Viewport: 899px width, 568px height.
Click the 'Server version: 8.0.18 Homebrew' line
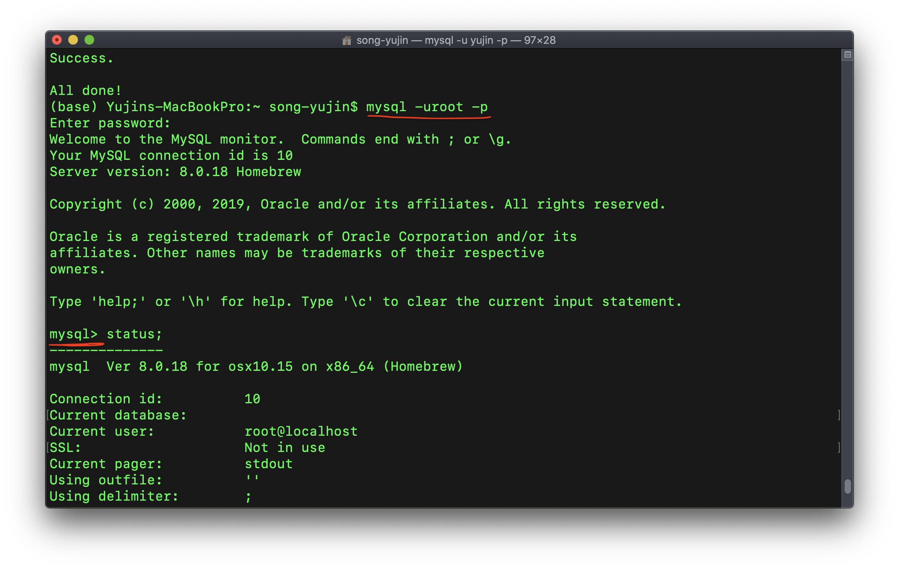click(175, 172)
